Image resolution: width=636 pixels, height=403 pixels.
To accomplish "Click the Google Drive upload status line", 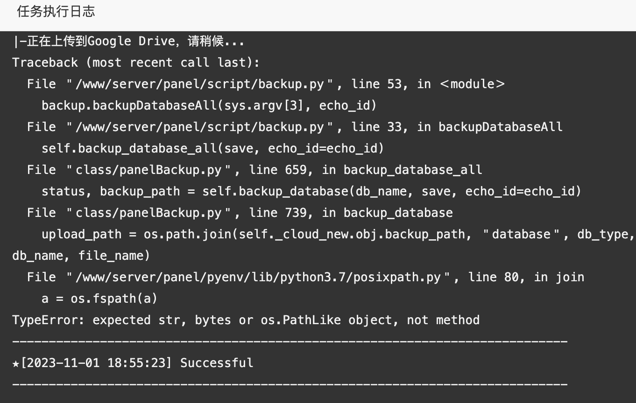I will click(x=128, y=42).
